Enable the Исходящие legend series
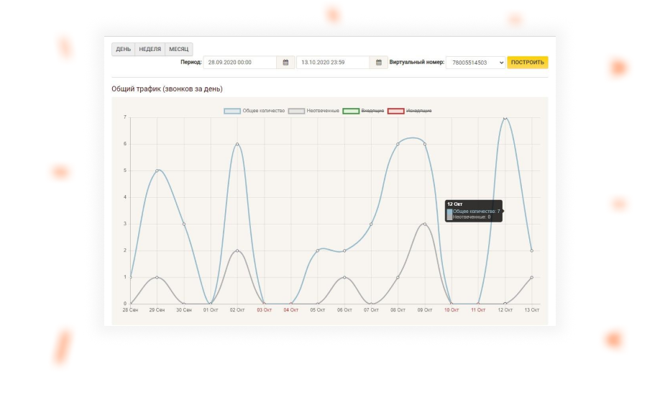This screenshot has width=660, height=413. [410, 111]
